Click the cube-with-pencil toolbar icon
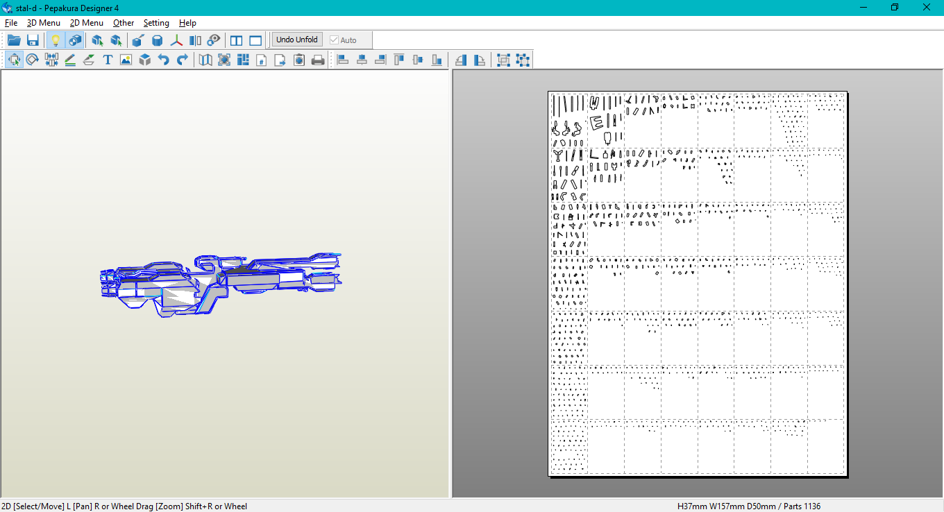 (138, 40)
